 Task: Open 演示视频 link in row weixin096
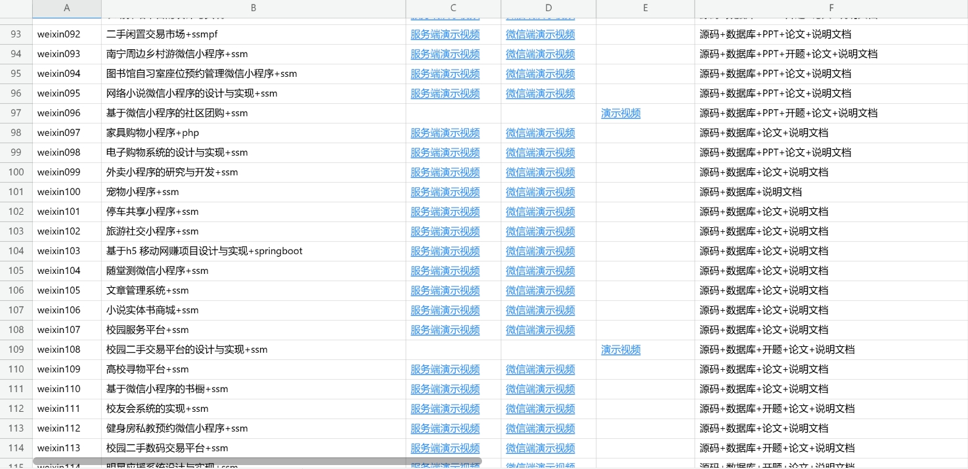(621, 113)
